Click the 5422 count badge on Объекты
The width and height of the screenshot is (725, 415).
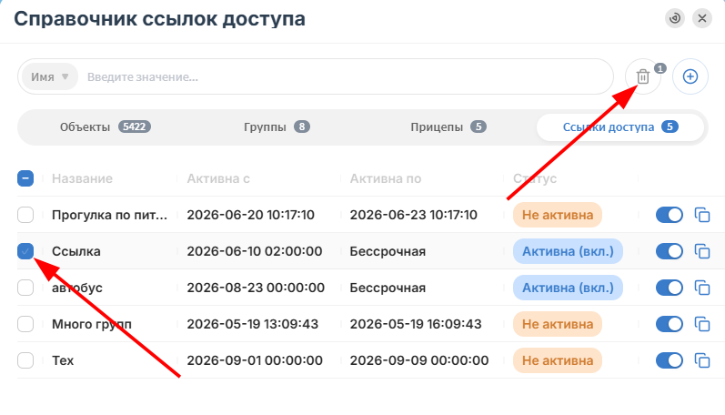(134, 127)
